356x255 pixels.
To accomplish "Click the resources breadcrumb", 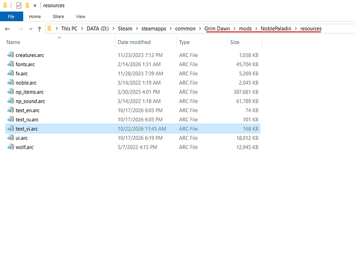I will click(x=311, y=28).
